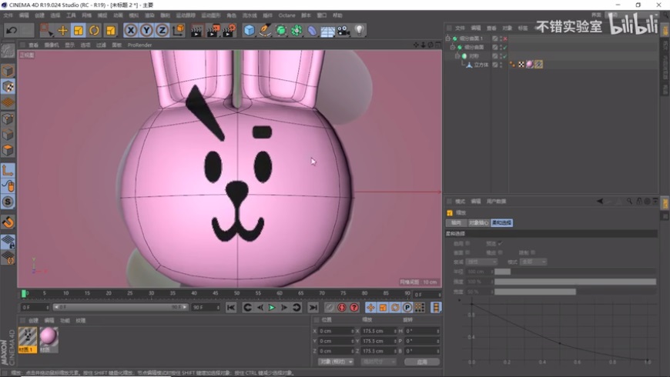This screenshot has width=670, height=377.
Task: Select the 立方体 object in the tree
Action: [481, 65]
